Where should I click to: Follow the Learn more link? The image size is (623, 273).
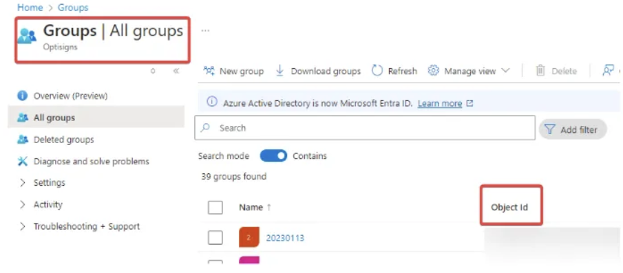pos(440,104)
